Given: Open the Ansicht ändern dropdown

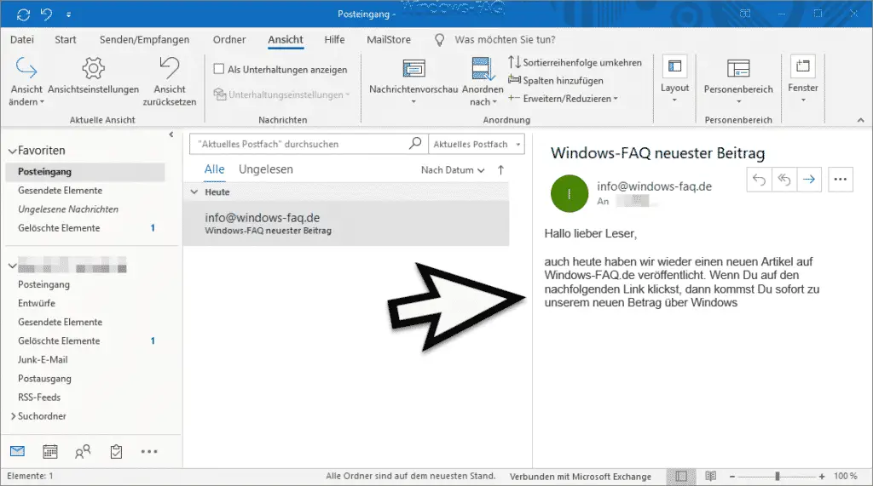Looking at the screenshot, I should tap(26, 81).
